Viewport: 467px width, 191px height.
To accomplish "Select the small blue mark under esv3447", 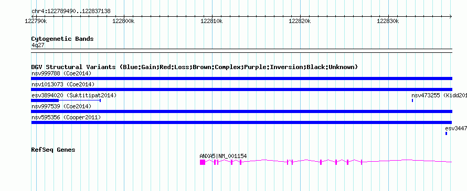I will 446,133.
